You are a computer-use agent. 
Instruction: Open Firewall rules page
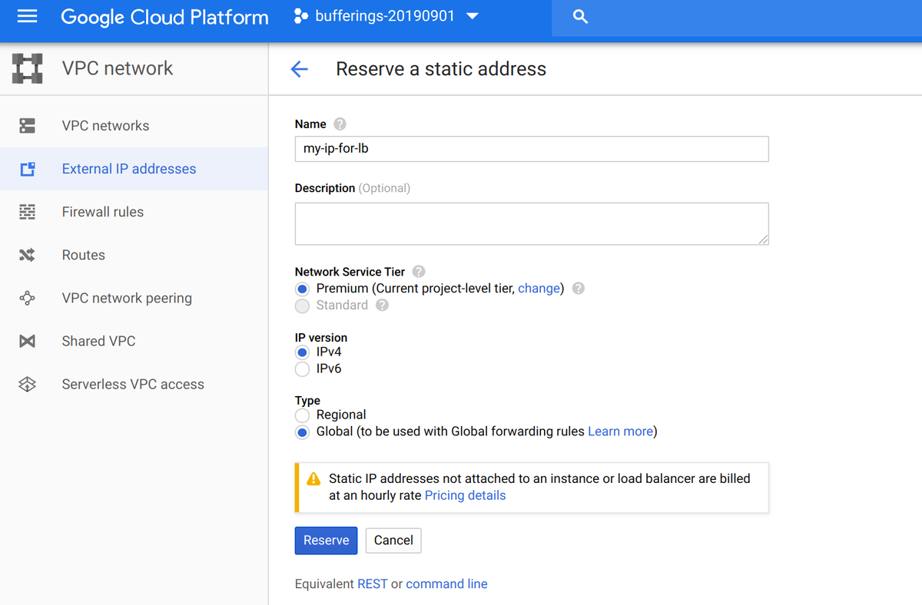coord(134,212)
